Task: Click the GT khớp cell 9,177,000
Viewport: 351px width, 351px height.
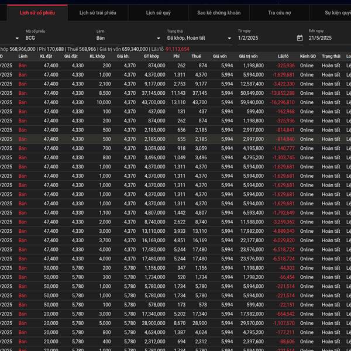Action: 155,84
